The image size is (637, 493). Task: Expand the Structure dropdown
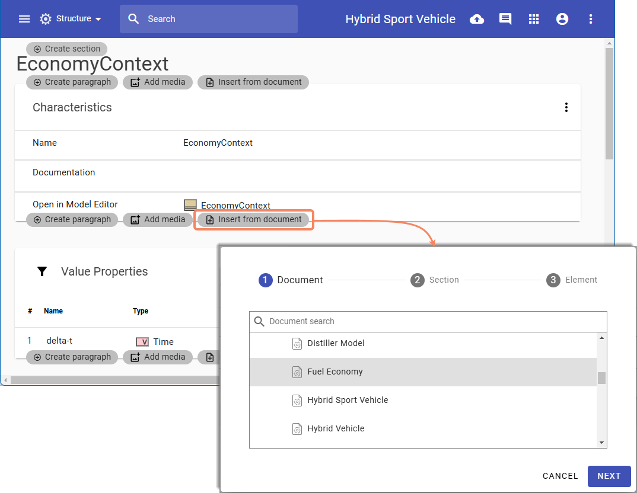click(71, 19)
